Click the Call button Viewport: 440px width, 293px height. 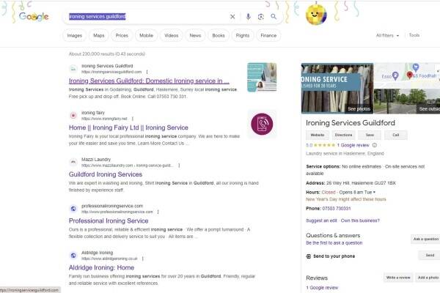(396, 135)
